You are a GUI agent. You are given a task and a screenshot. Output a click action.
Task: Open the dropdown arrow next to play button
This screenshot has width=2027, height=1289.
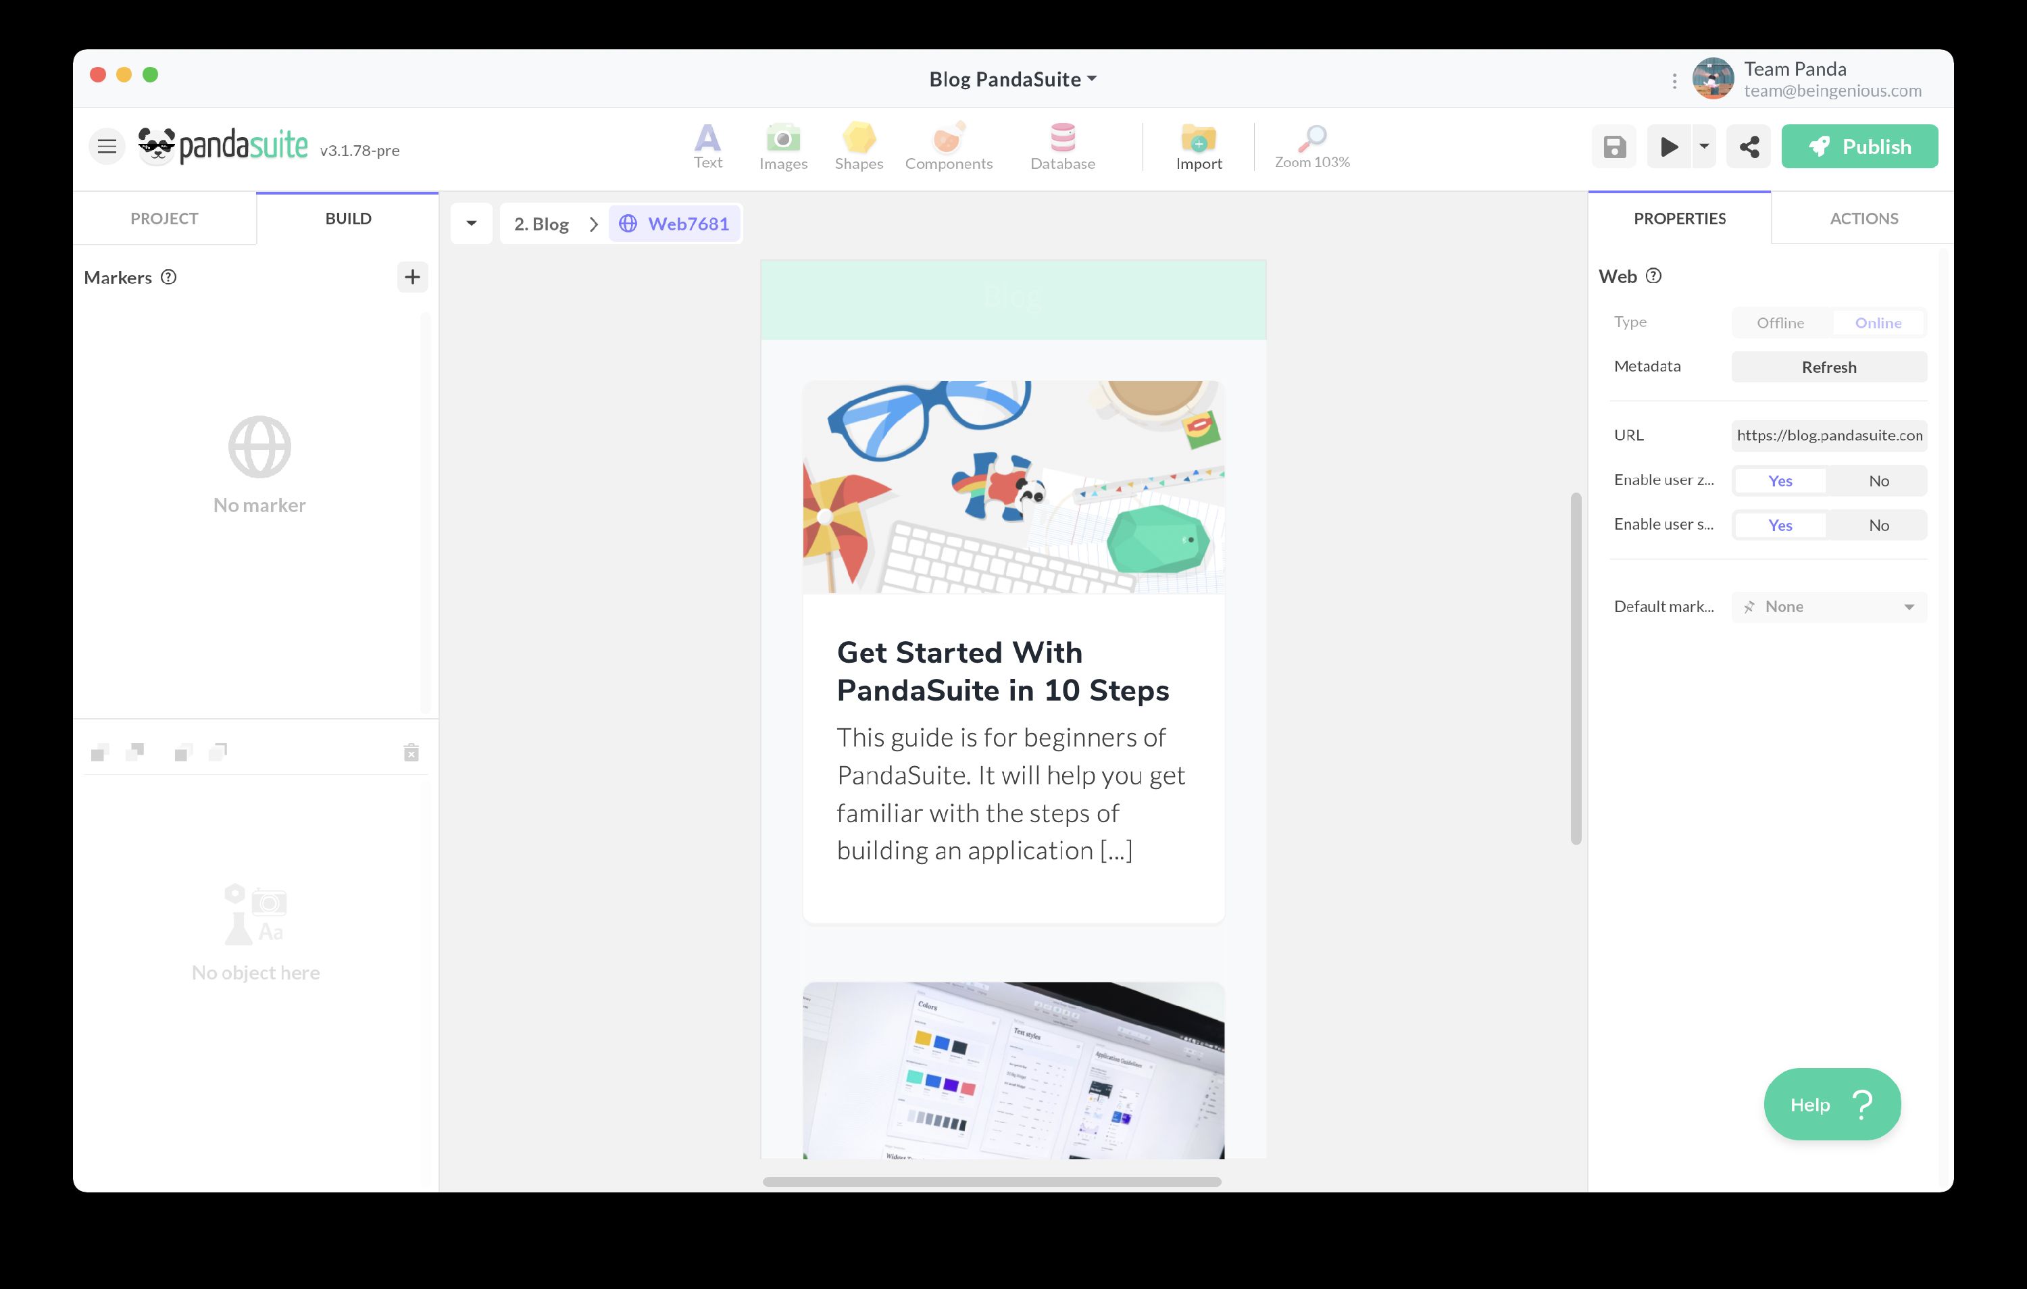(1704, 147)
